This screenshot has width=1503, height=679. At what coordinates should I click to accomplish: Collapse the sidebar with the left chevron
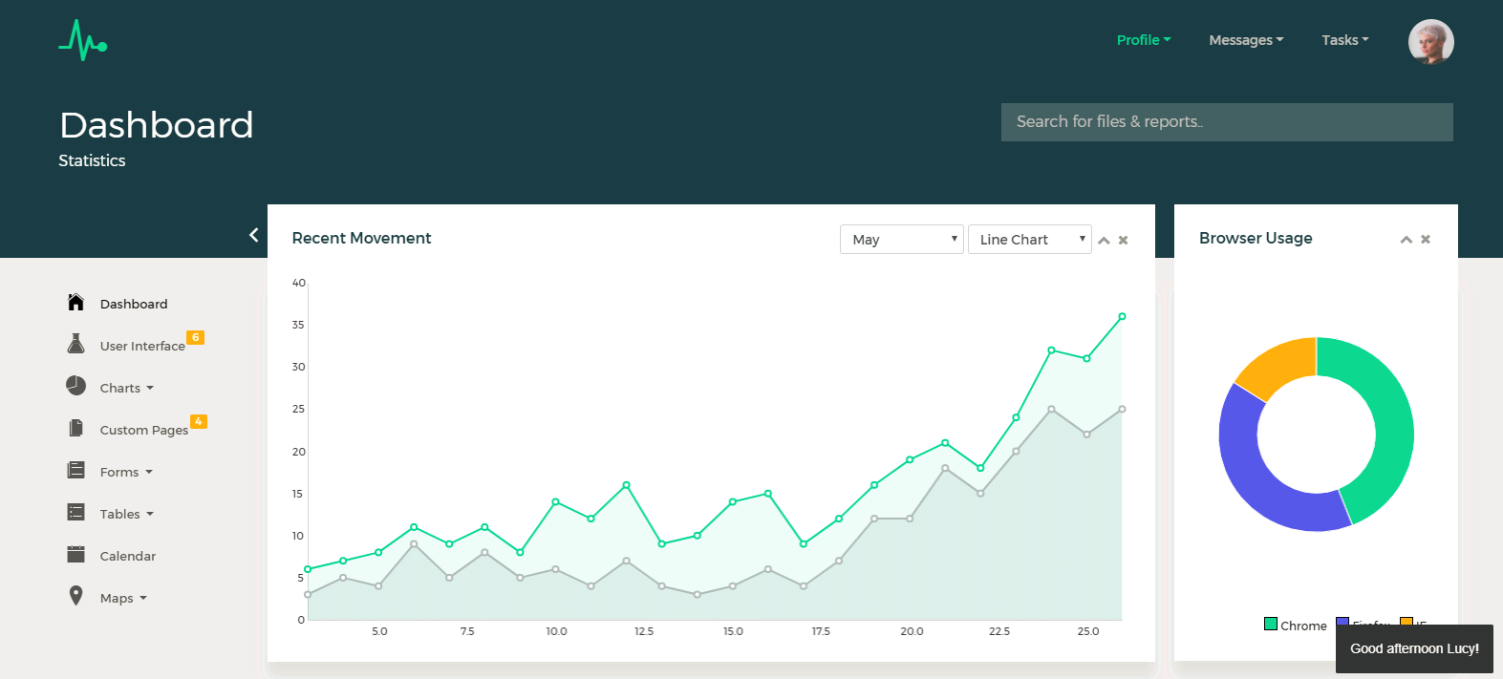[253, 235]
